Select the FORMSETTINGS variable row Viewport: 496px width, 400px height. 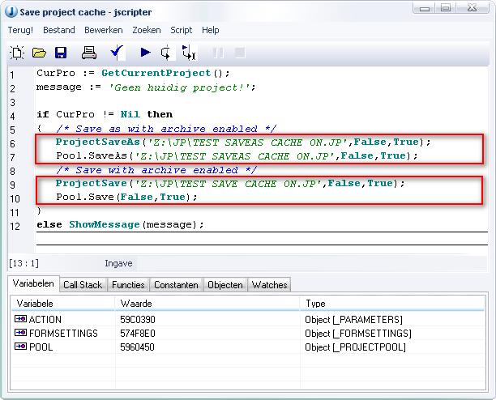[x=248, y=334]
